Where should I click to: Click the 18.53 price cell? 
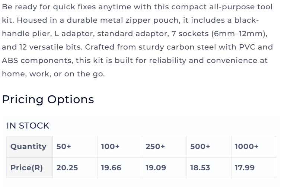click(209, 168)
